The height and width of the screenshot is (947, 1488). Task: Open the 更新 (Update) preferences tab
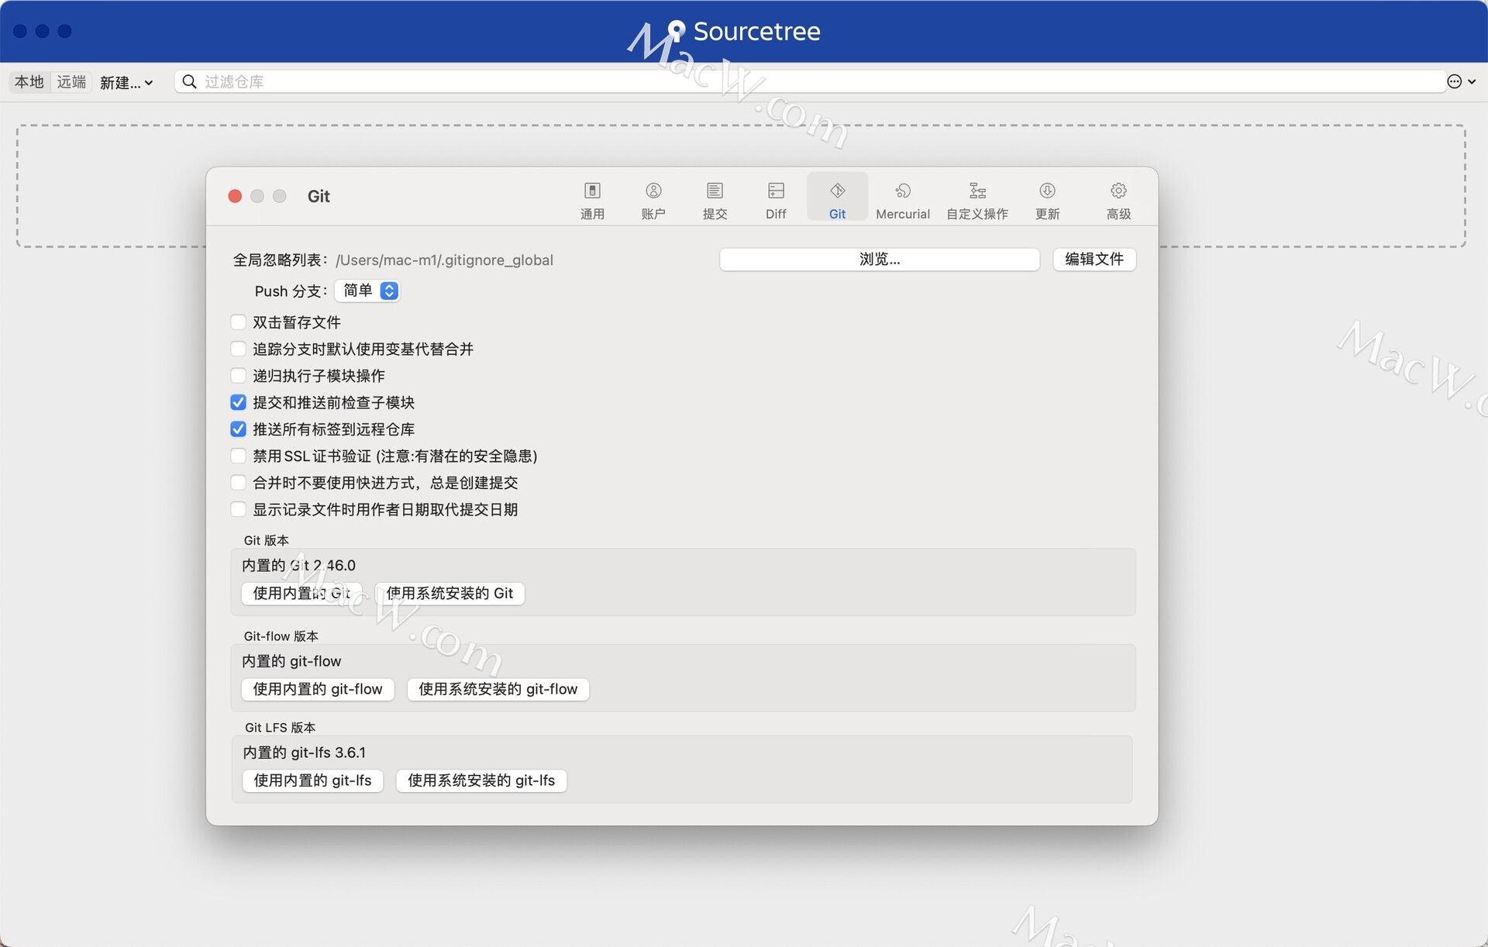1047,199
